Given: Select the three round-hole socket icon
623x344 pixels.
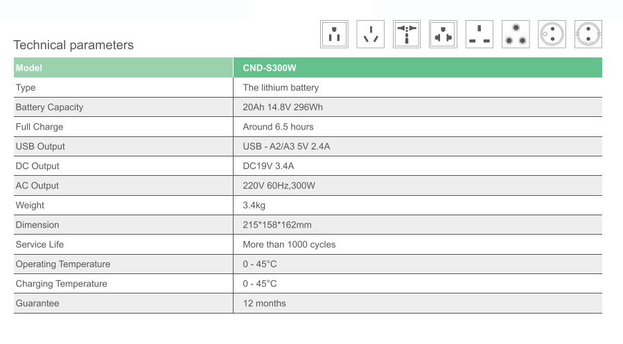Looking at the screenshot, I should 516,34.
